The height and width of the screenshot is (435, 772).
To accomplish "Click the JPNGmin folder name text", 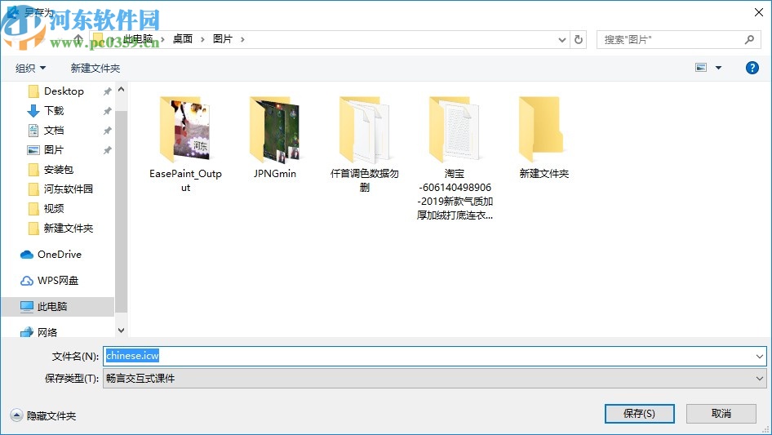I will pyautogui.click(x=275, y=173).
